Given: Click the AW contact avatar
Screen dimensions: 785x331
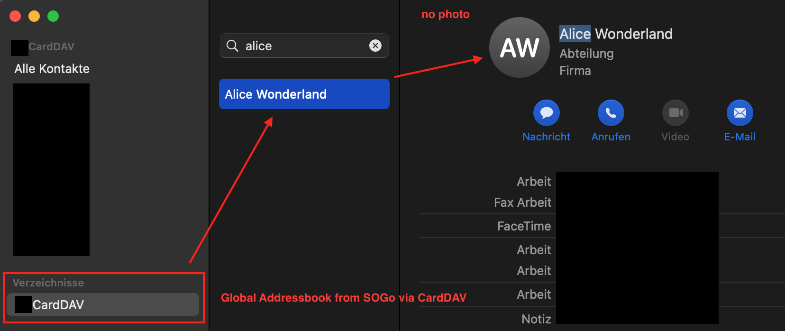Looking at the screenshot, I should coord(520,47).
